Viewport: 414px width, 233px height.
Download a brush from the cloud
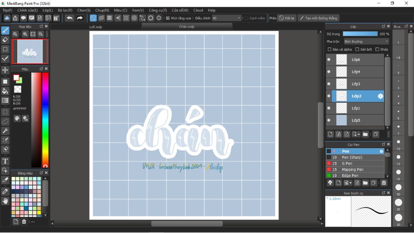(330, 183)
